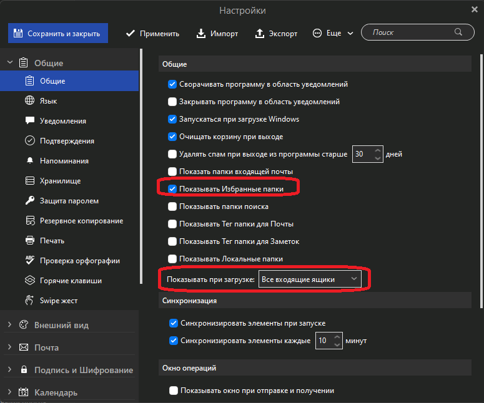Decrease spam days stepper value
Image resolution: width=484 pixels, height=403 pixels.
pyautogui.click(x=377, y=158)
